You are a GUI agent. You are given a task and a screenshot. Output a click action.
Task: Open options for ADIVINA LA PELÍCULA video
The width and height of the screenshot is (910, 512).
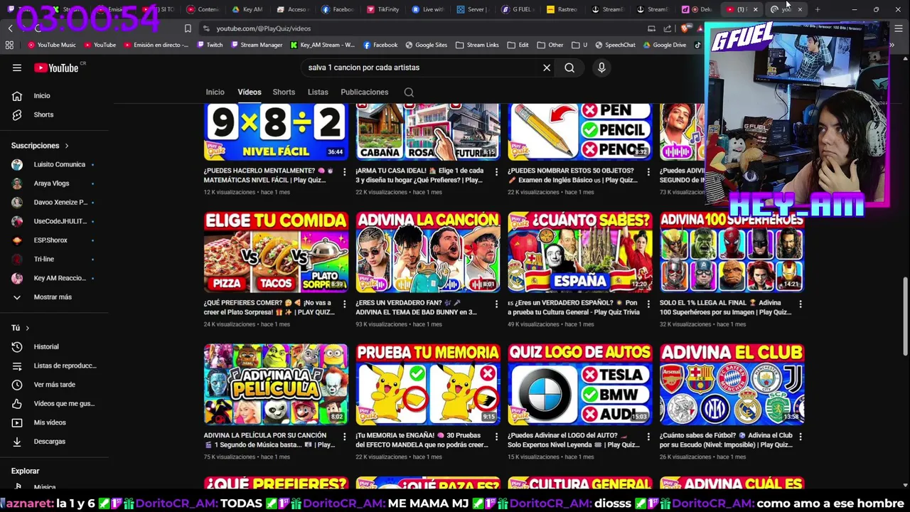coord(345,437)
